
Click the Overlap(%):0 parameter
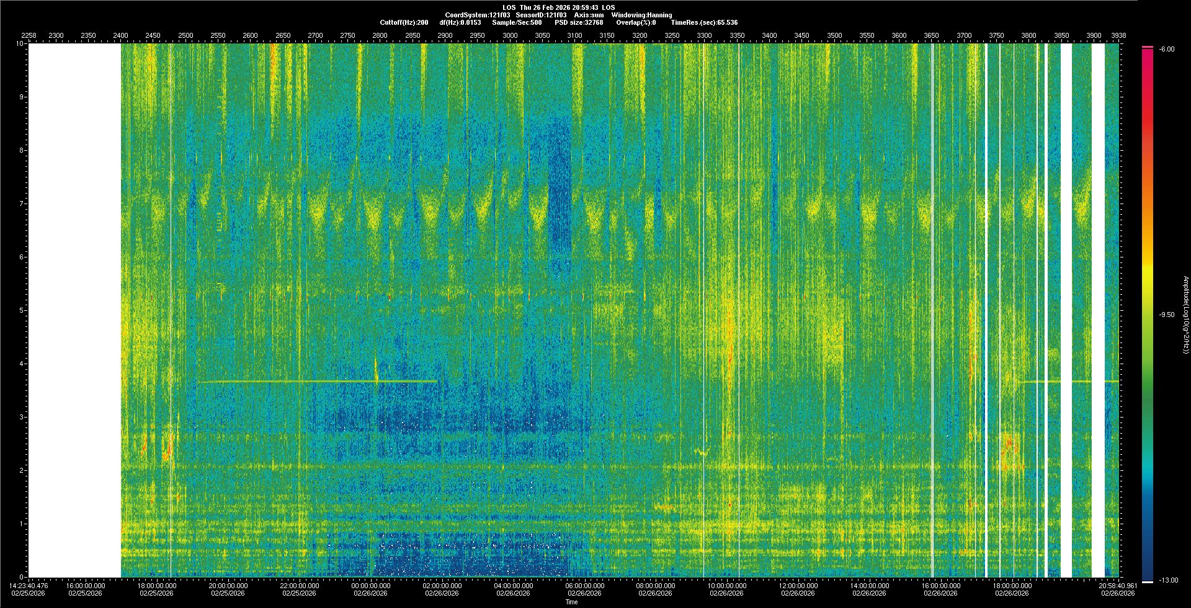click(636, 22)
